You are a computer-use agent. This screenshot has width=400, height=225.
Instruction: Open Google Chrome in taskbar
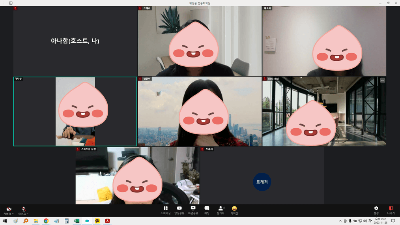[46, 221]
